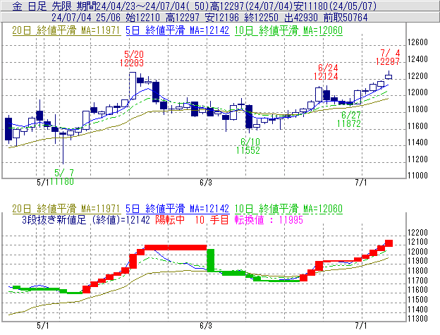Click lower chart 6/3 date label
Viewport: 440px width, 335px height.
206,326
